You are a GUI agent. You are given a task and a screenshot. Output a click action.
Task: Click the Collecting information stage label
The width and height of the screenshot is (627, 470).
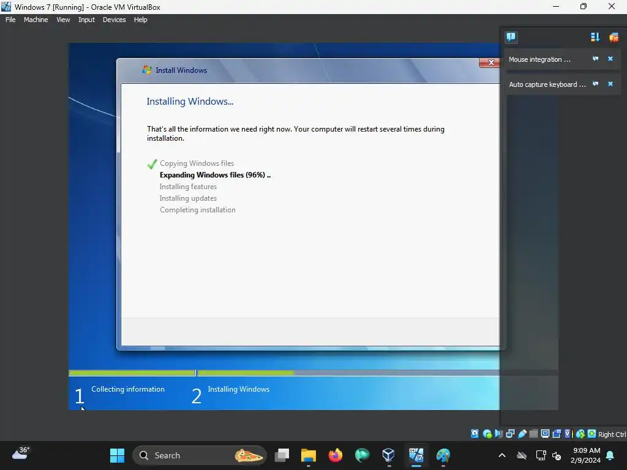click(x=128, y=389)
